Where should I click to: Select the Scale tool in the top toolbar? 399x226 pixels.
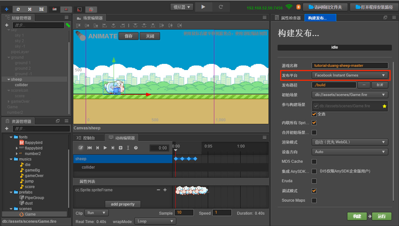click(30, 9)
